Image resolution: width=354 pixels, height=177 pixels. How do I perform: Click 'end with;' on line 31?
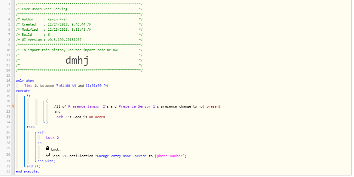[x=46, y=161]
